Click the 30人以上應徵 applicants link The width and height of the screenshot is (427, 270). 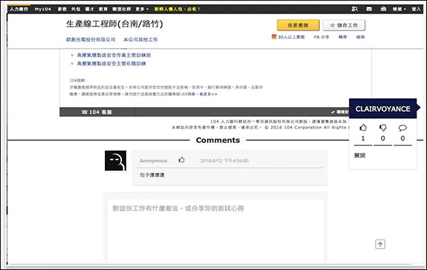(x=289, y=37)
